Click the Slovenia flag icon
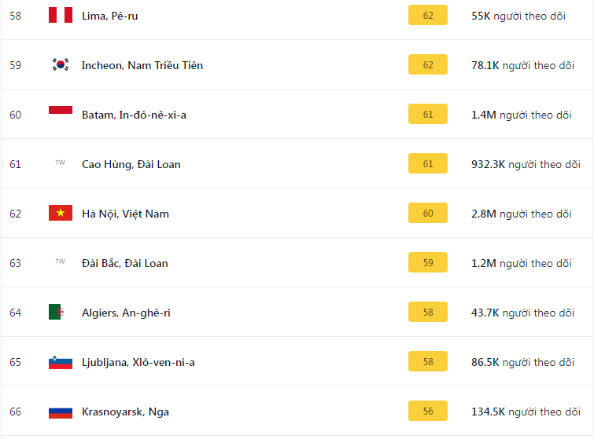 coord(61,362)
